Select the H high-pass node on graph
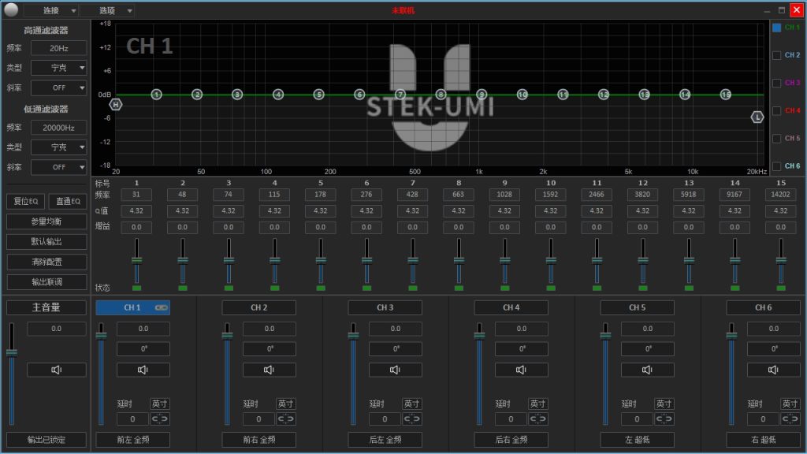 click(116, 105)
